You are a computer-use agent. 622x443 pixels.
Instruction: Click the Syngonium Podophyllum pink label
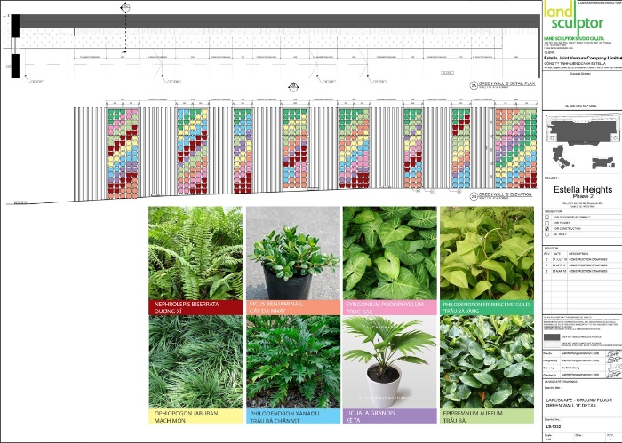pyautogui.click(x=388, y=307)
